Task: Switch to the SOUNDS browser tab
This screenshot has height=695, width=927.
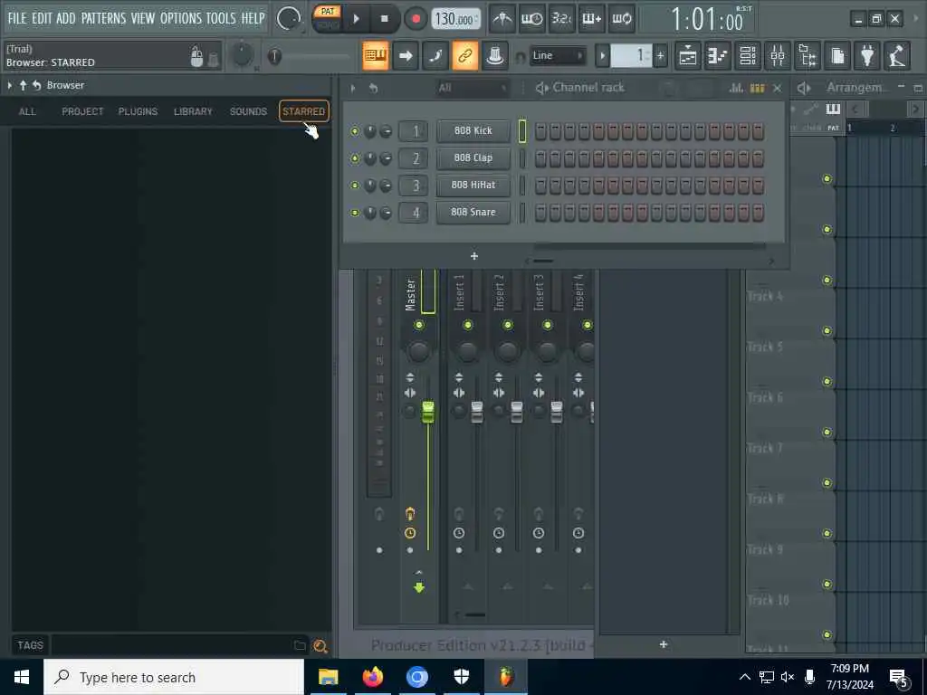Action: tap(248, 111)
